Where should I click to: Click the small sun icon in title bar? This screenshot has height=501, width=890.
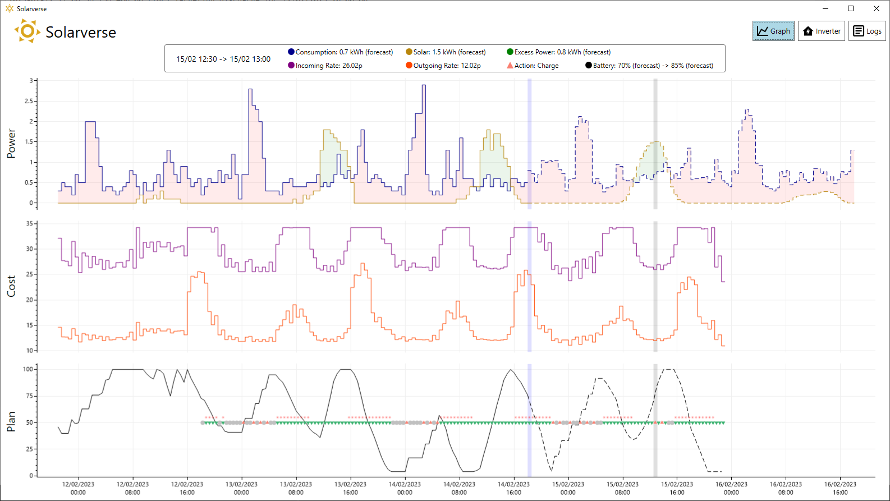tap(10, 8)
